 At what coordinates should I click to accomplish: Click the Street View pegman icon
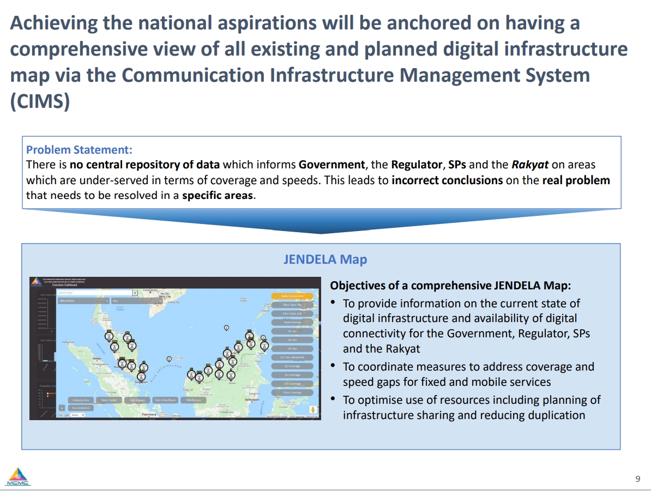(313, 410)
